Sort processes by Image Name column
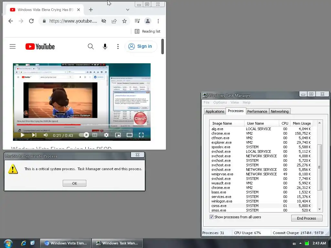 coord(227,123)
